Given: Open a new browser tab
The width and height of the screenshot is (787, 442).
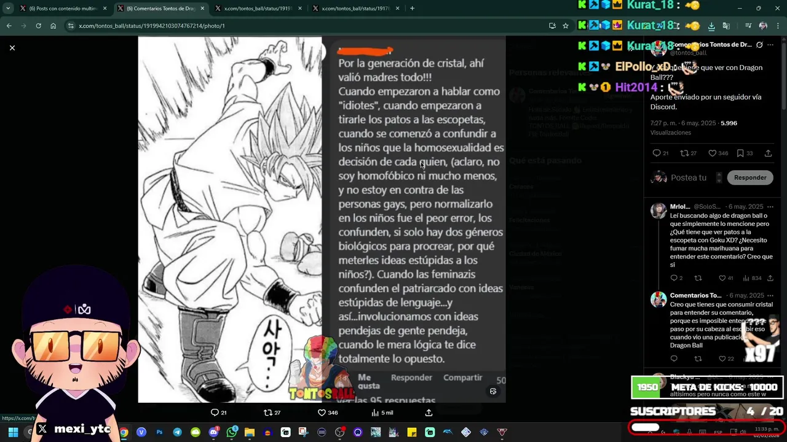Looking at the screenshot, I should [412, 9].
